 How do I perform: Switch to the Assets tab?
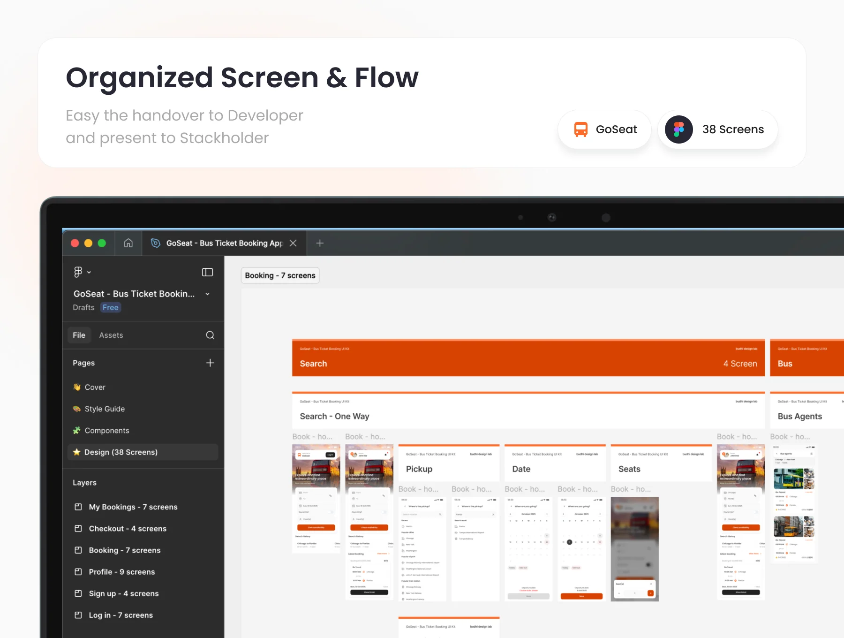point(111,335)
